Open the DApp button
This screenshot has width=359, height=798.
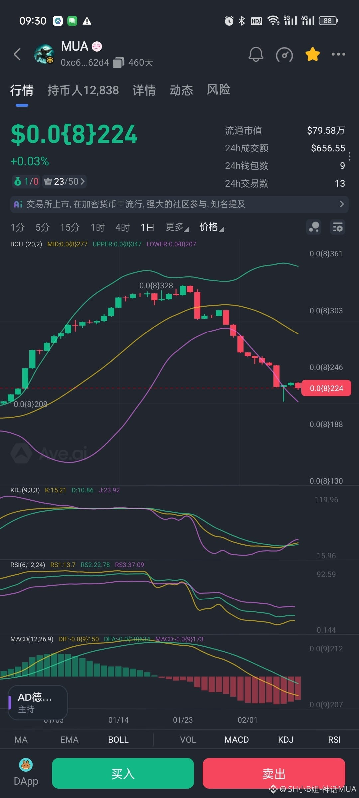click(x=26, y=773)
